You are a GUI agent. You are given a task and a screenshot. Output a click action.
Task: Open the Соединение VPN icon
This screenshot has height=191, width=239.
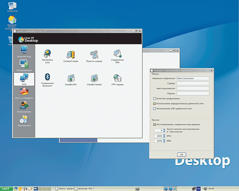pyautogui.click(x=117, y=56)
